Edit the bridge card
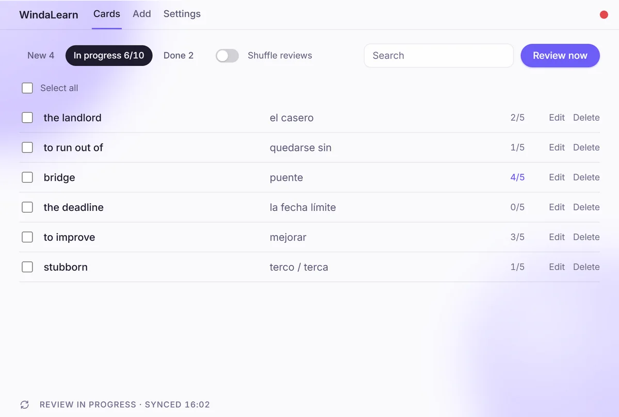 557,177
